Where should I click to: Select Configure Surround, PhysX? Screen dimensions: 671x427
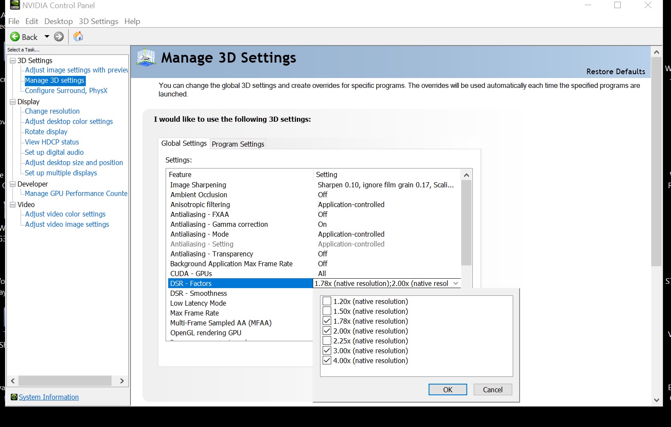tap(66, 90)
